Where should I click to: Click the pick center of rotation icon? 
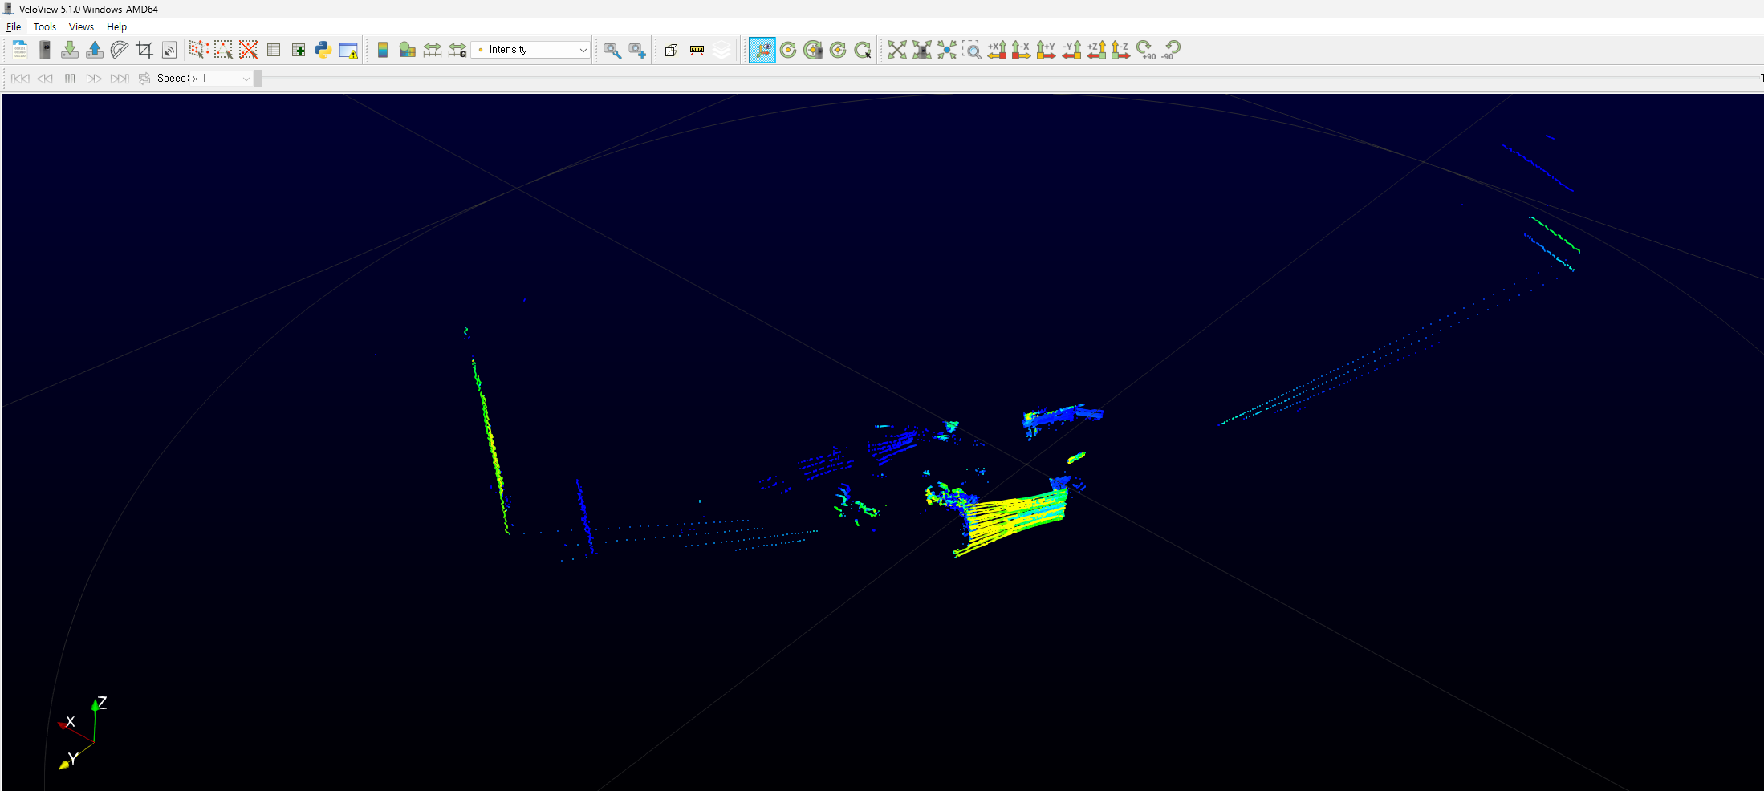[863, 50]
